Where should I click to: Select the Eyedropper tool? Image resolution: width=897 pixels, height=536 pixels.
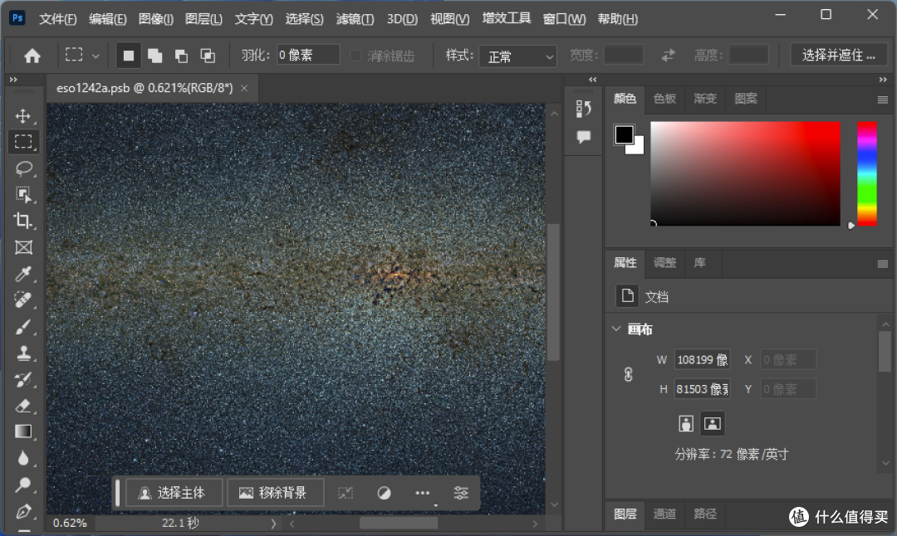(23, 274)
